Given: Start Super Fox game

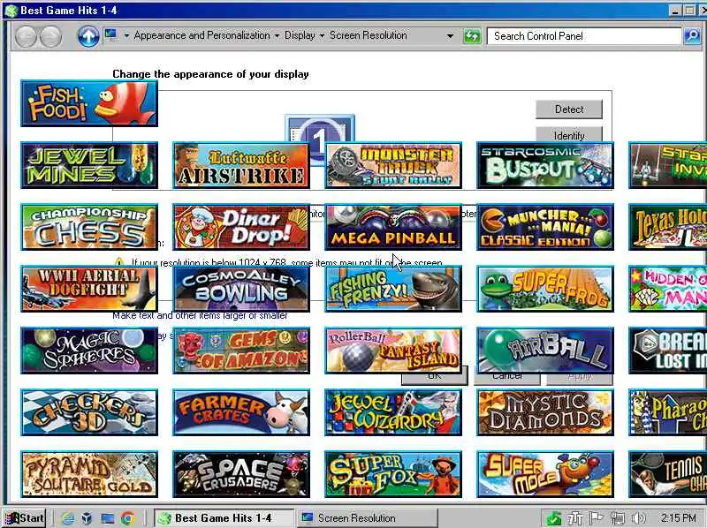Looking at the screenshot, I should click(x=393, y=474).
